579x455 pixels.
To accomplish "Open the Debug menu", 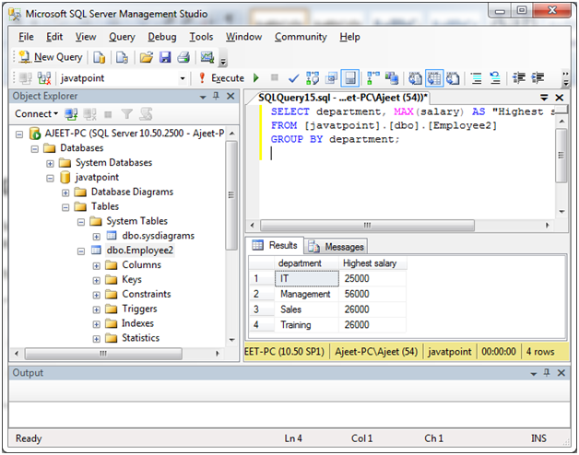I will click(x=162, y=37).
